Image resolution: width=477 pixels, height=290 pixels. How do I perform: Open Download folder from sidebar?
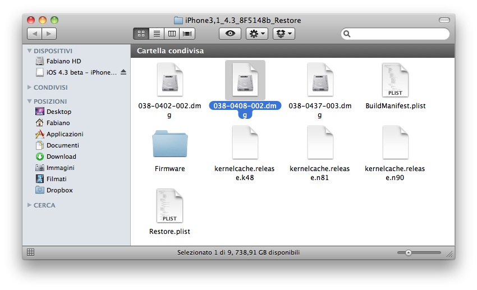coord(61,156)
